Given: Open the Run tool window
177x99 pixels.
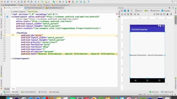Looking at the screenshot, I should tap(7, 92).
